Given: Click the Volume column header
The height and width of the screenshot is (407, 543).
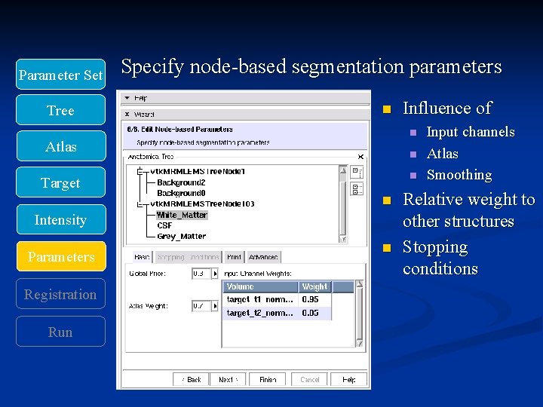Looking at the screenshot, I should click(260, 287).
